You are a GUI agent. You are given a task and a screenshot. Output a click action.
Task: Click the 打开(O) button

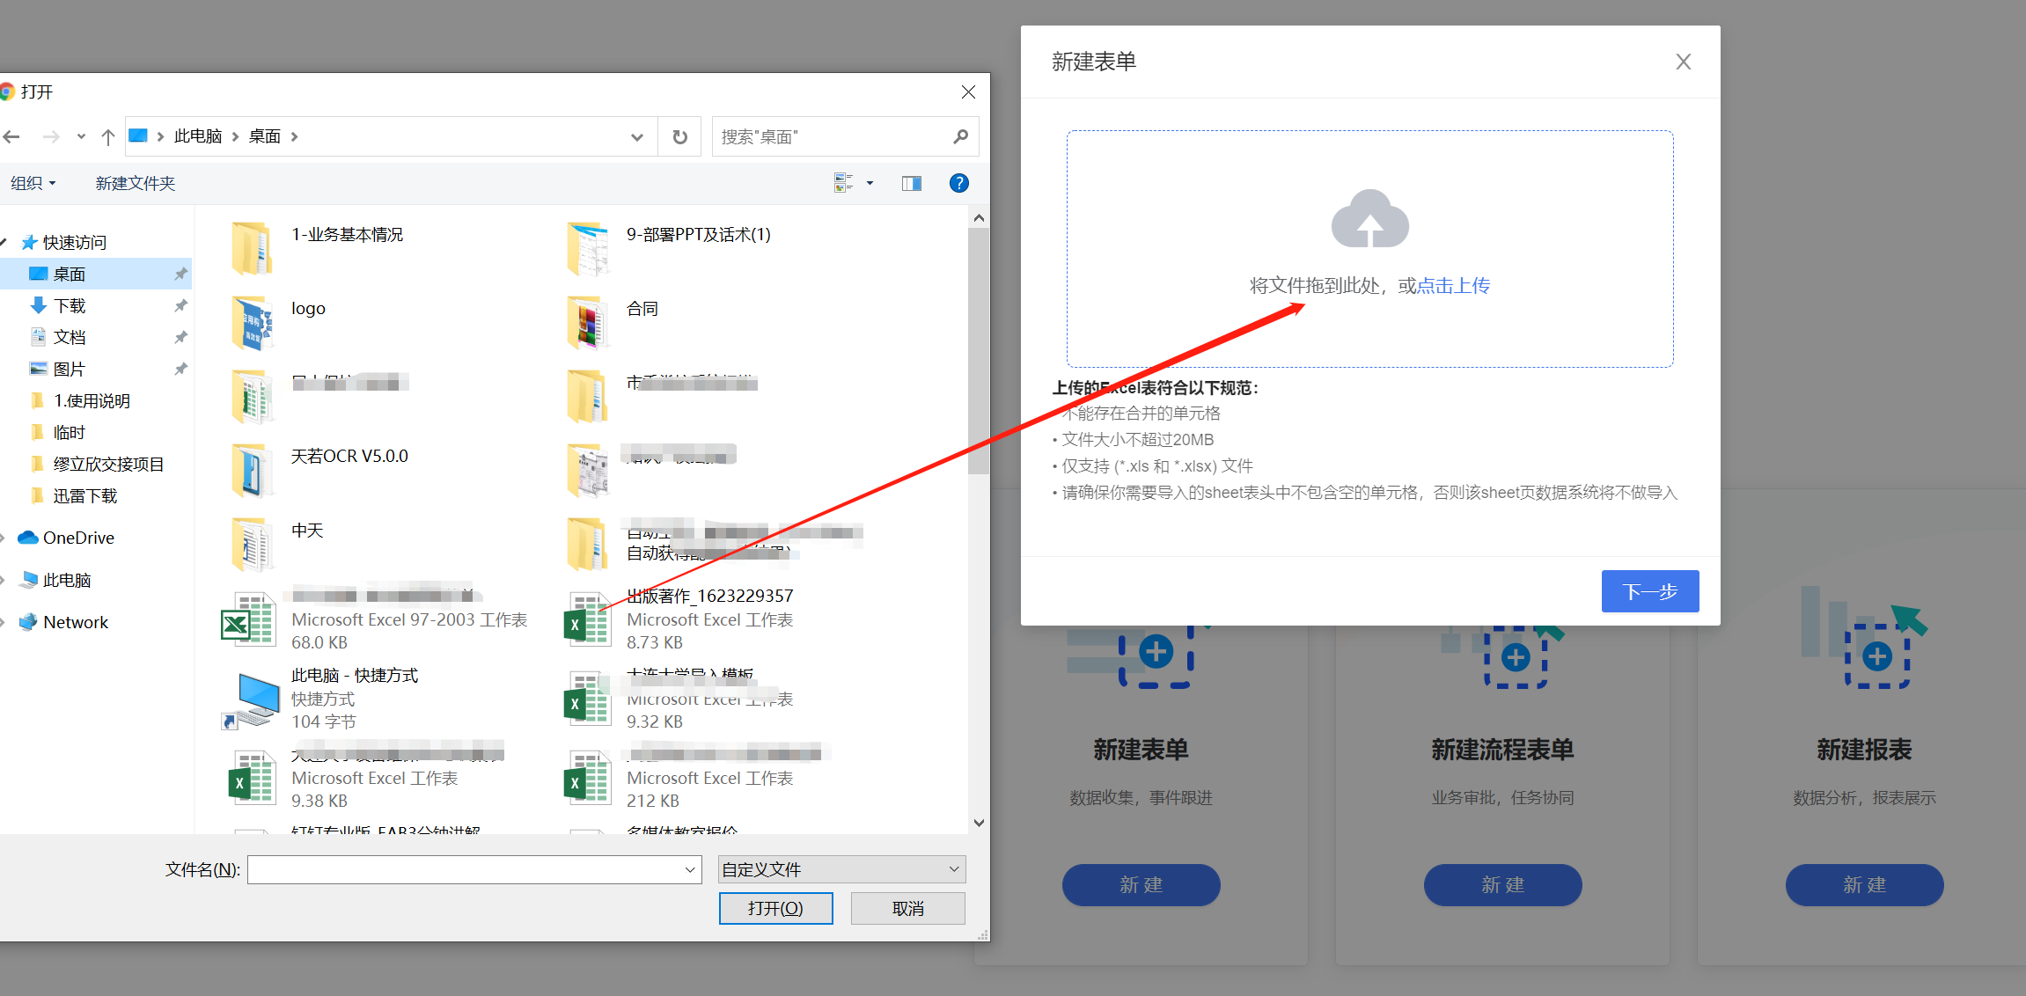tap(775, 908)
